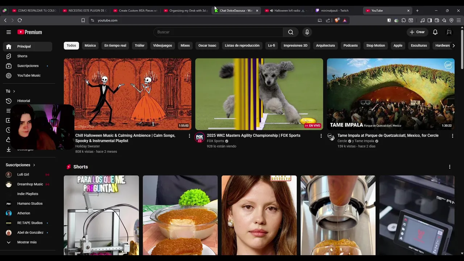Select the Videojuegos filter chip
The image size is (464, 261).
pos(162,46)
